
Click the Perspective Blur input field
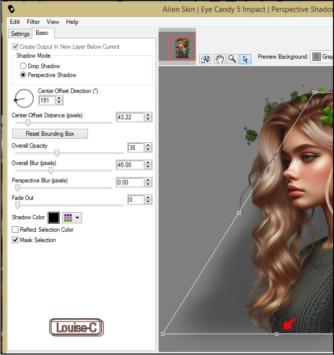pos(130,182)
